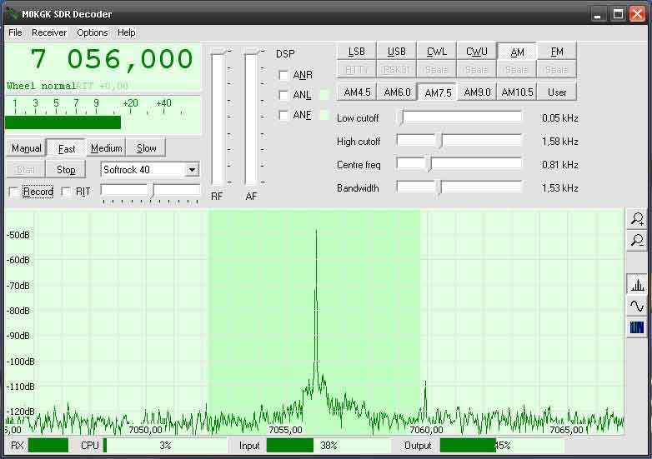Open the Help menu
The width and height of the screenshot is (652, 459).
click(x=127, y=32)
